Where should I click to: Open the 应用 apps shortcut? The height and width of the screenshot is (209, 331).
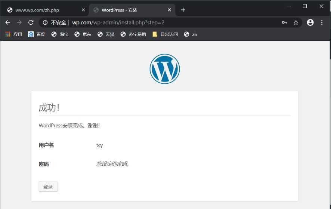tap(14, 34)
